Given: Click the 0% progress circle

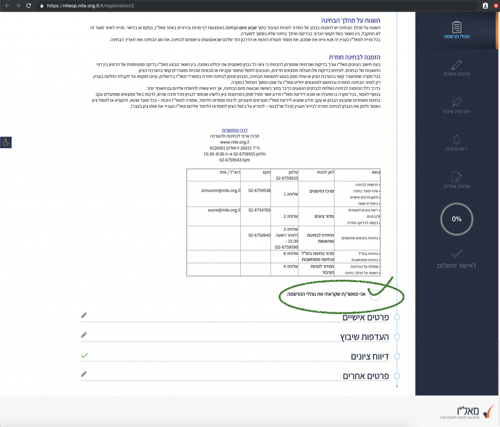Looking at the screenshot, I should (x=457, y=219).
